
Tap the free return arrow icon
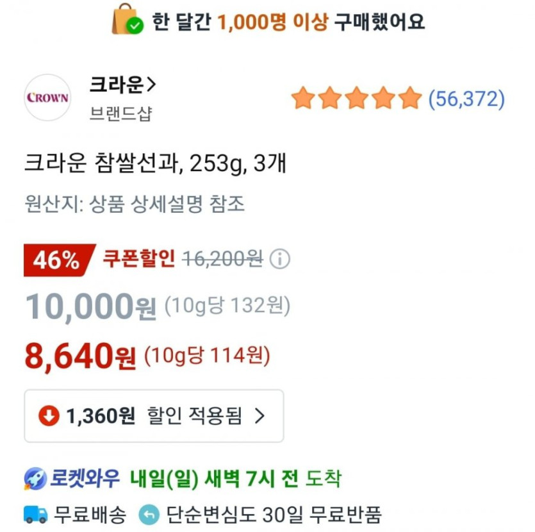[x=150, y=513]
